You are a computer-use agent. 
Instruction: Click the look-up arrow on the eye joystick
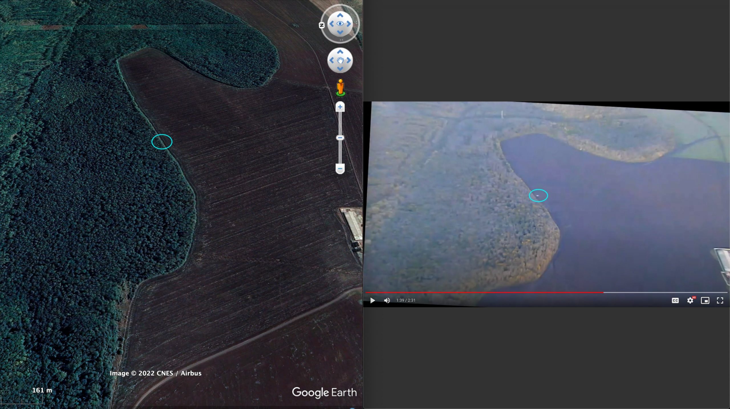tap(340, 15)
